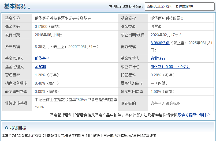Viewport: 216px width, 141px height.
Task: Click the max purchase fee 0.00%（前端）
Action: point(47,92)
